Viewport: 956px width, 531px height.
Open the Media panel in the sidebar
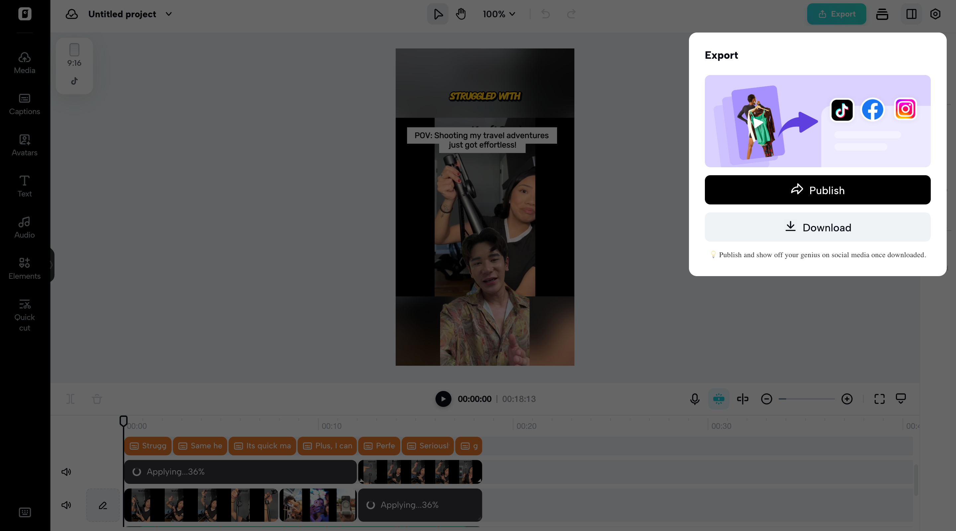pyautogui.click(x=24, y=62)
